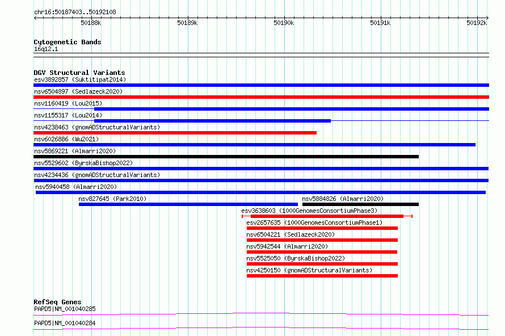Screen dimensions: 505x336
Task: Select the red bar under nsv5525050
Action: click(x=322, y=264)
